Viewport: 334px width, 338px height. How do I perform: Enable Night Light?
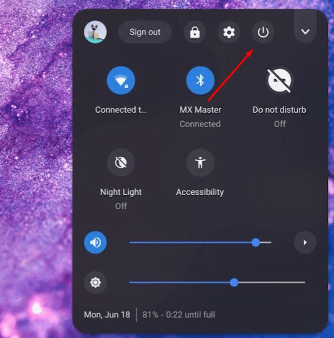point(121,163)
